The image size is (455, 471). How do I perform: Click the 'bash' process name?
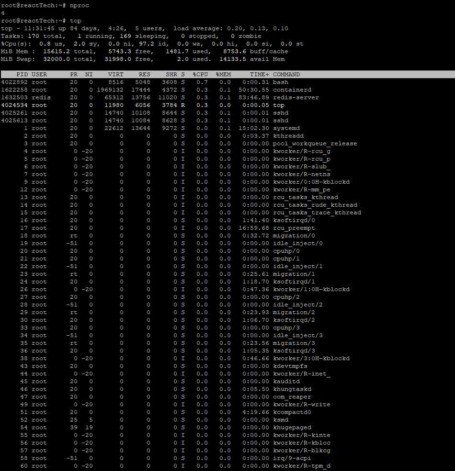[281, 82]
